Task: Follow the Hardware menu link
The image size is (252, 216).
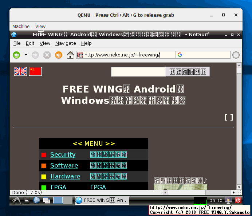Action: 65,176
